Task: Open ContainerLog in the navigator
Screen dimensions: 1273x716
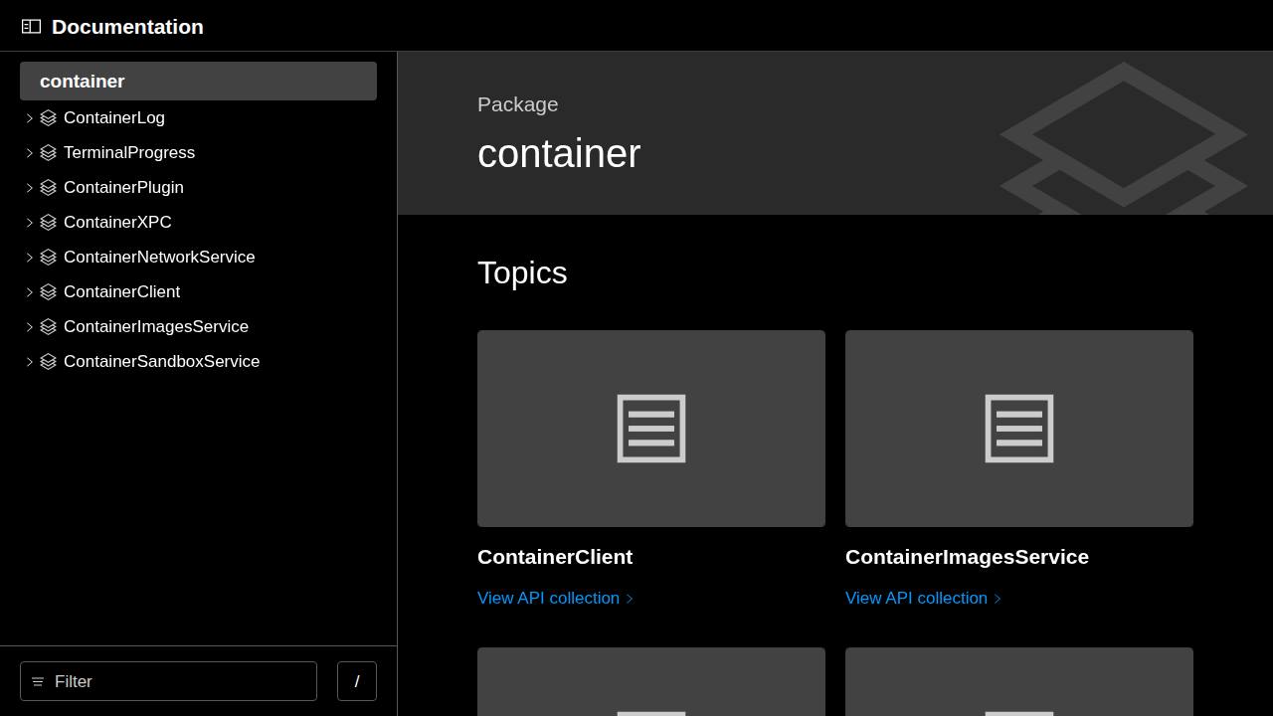Action: pos(114,117)
